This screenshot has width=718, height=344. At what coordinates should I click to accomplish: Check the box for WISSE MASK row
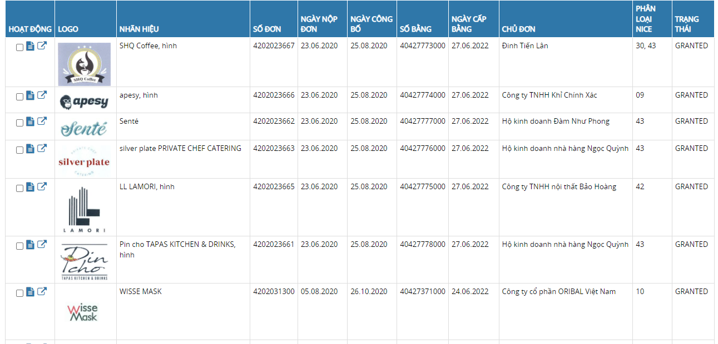point(19,294)
